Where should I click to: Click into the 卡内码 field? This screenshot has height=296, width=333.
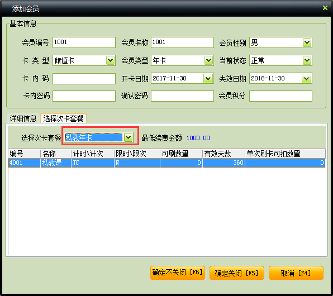pos(84,79)
